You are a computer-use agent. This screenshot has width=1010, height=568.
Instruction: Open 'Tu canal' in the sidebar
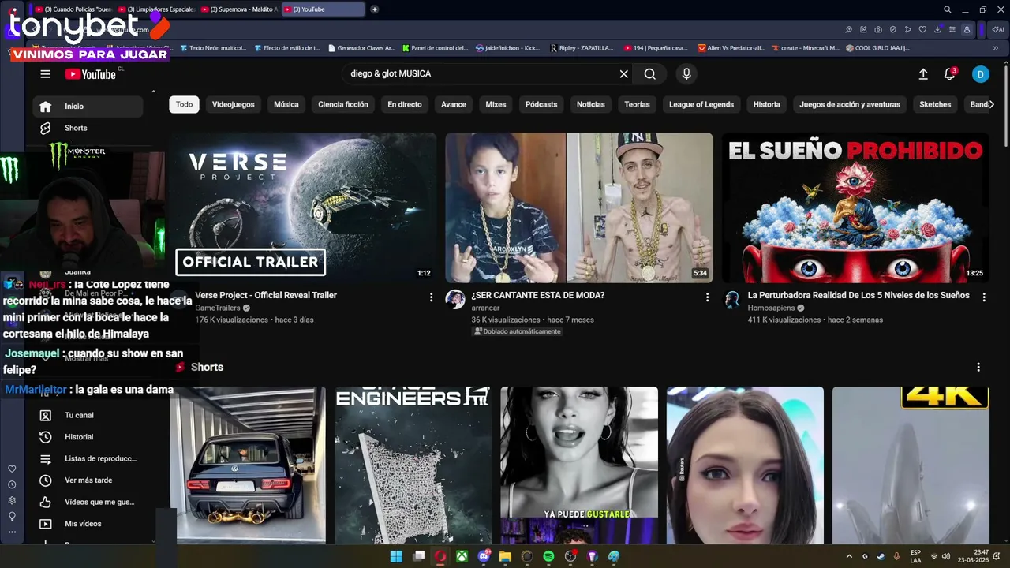click(x=88, y=415)
